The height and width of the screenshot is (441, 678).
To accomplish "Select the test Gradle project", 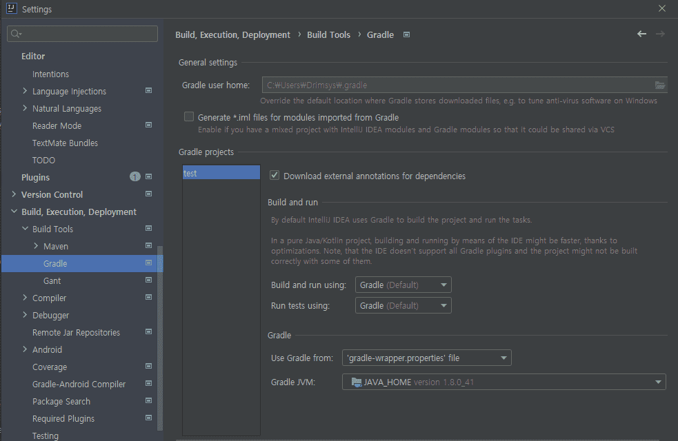I will click(221, 173).
